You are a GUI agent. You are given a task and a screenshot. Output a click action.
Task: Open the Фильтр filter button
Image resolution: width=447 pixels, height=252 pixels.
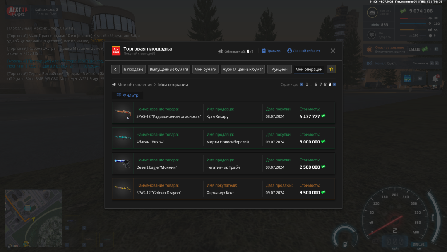[127, 95]
